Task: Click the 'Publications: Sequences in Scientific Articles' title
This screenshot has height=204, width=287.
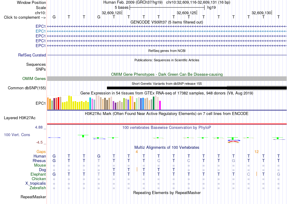Action: point(167,60)
